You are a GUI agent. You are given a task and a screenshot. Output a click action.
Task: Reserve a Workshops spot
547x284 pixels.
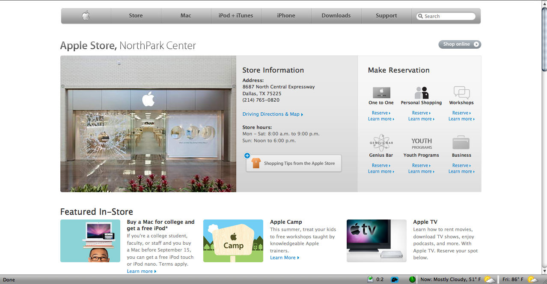[x=461, y=113]
